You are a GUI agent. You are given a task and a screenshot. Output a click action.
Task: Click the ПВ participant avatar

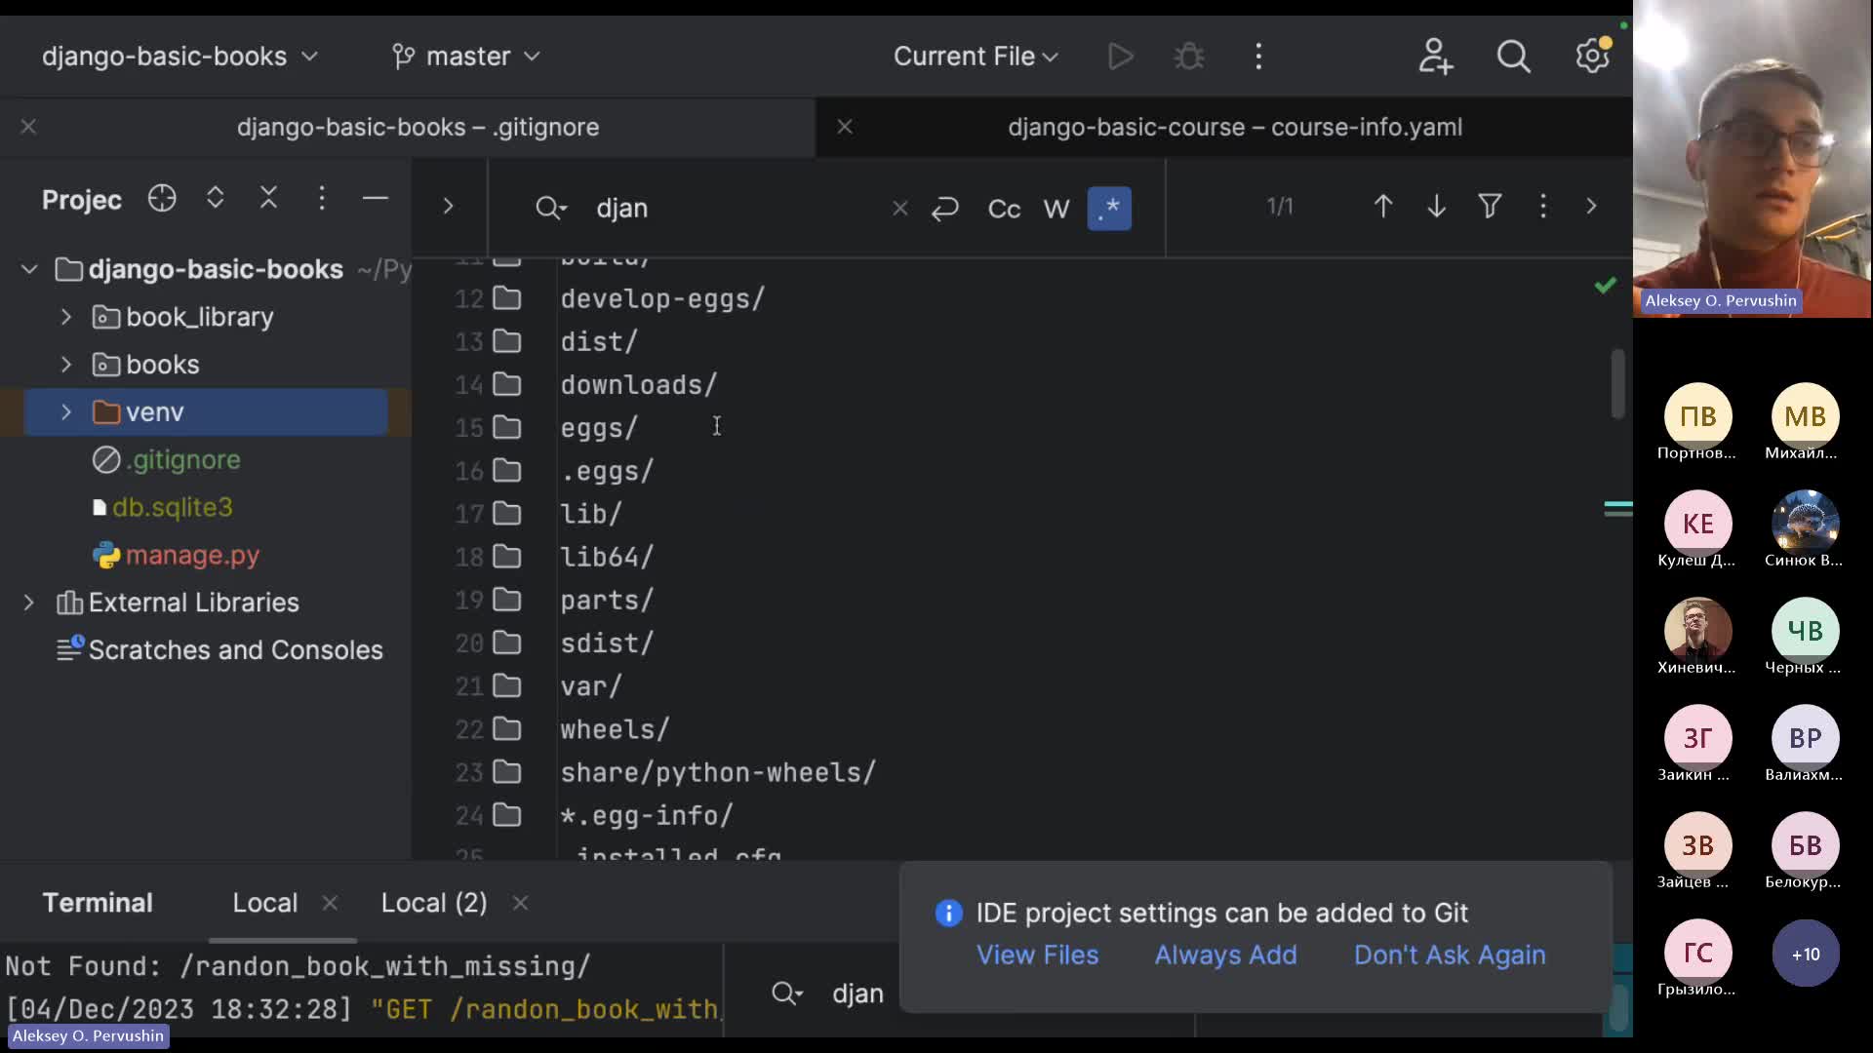(1697, 416)
